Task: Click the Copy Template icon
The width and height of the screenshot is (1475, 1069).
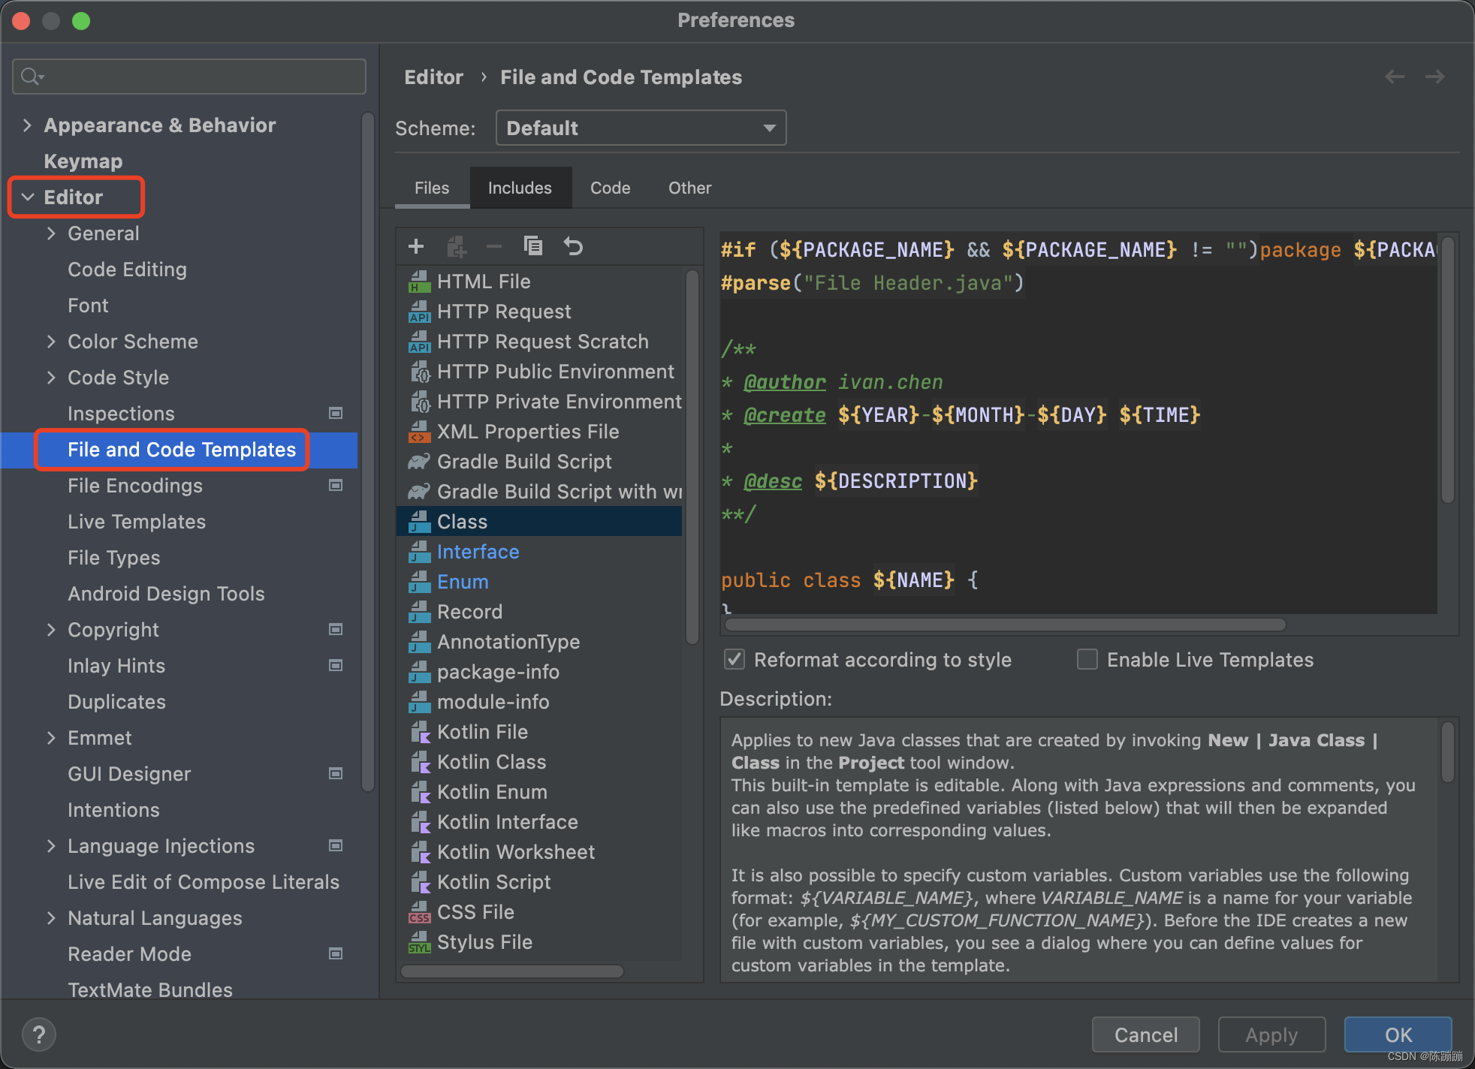Action: 533,245
